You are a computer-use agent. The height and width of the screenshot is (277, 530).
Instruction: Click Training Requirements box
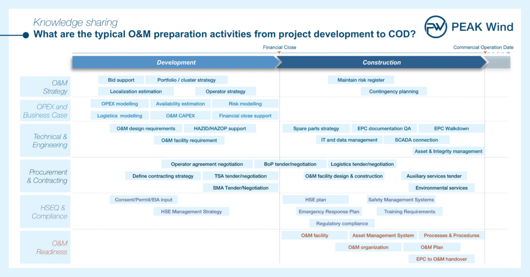410,211
